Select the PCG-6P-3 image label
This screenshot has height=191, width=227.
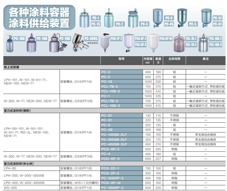[141, 45]
